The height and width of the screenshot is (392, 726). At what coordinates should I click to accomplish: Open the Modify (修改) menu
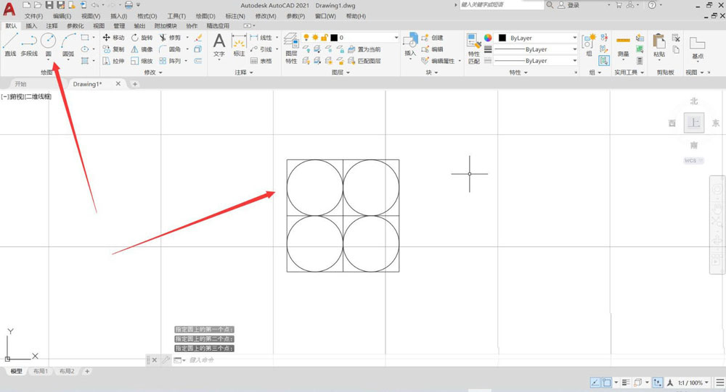pyautogui.click(x=265, y=16)
